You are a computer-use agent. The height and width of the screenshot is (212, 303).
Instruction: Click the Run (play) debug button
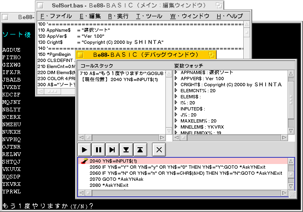pyautogui.click(x=84, y=150)
